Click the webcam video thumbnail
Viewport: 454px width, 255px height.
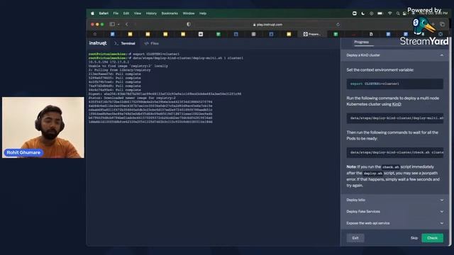(43, 127)
